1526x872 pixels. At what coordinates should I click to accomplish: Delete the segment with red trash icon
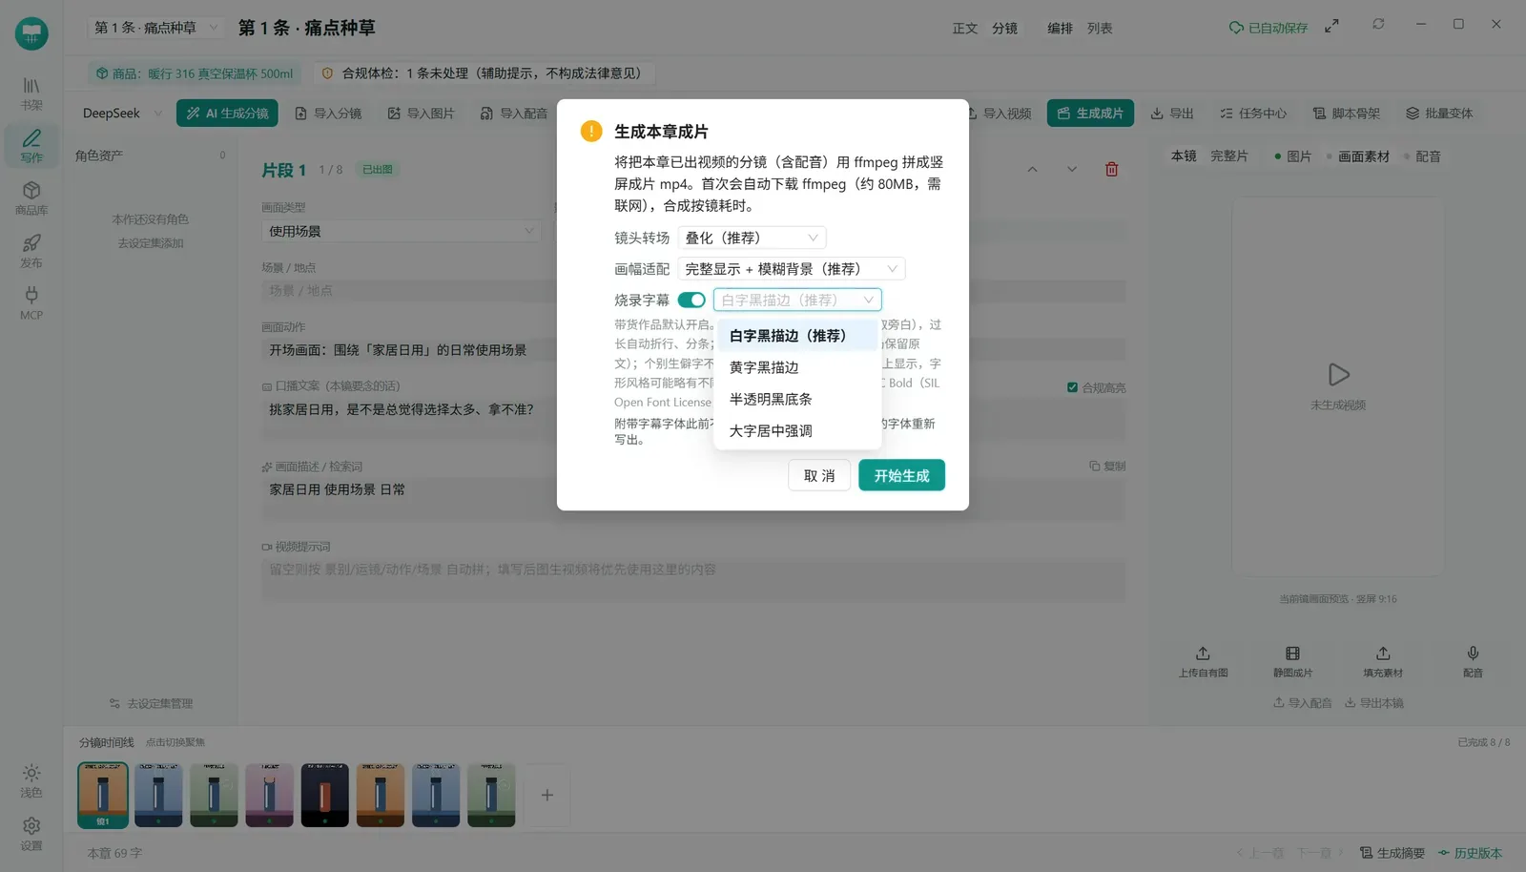1111,169
